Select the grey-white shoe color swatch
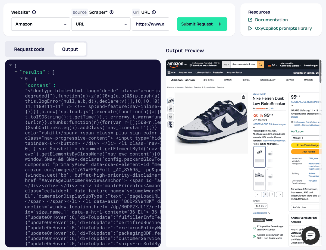 [x=259, y=180]
